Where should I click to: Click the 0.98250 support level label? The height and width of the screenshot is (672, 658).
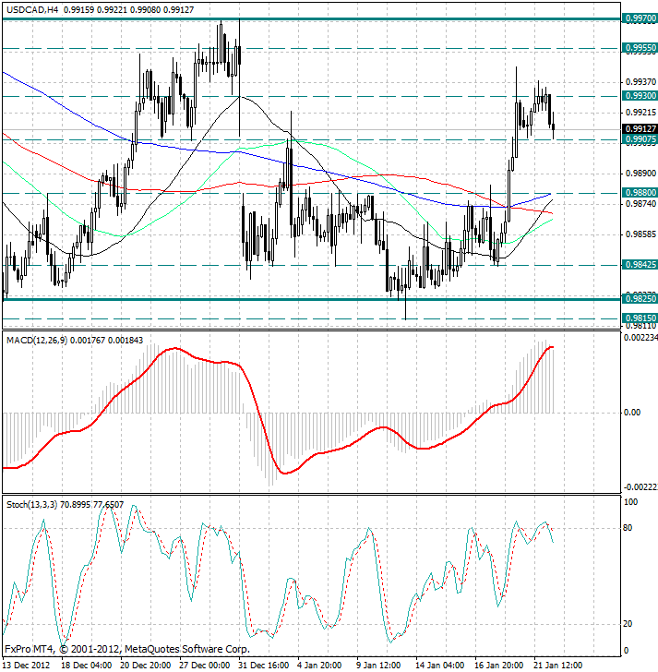click(640, 299)
